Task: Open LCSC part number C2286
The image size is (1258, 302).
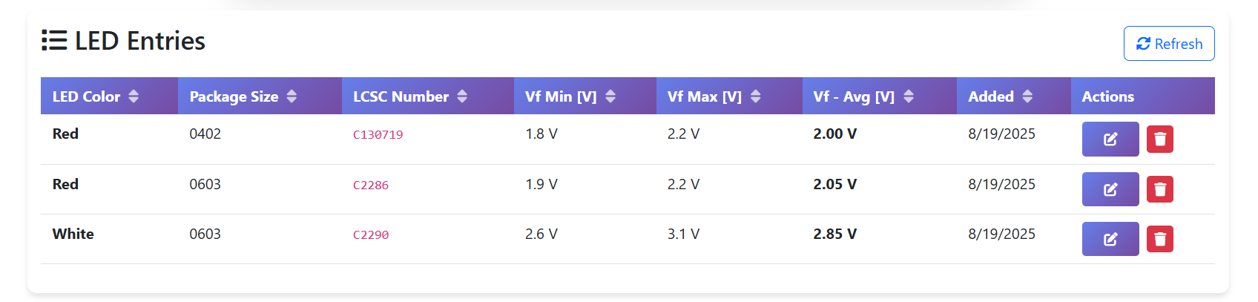Action: [370, 186]
